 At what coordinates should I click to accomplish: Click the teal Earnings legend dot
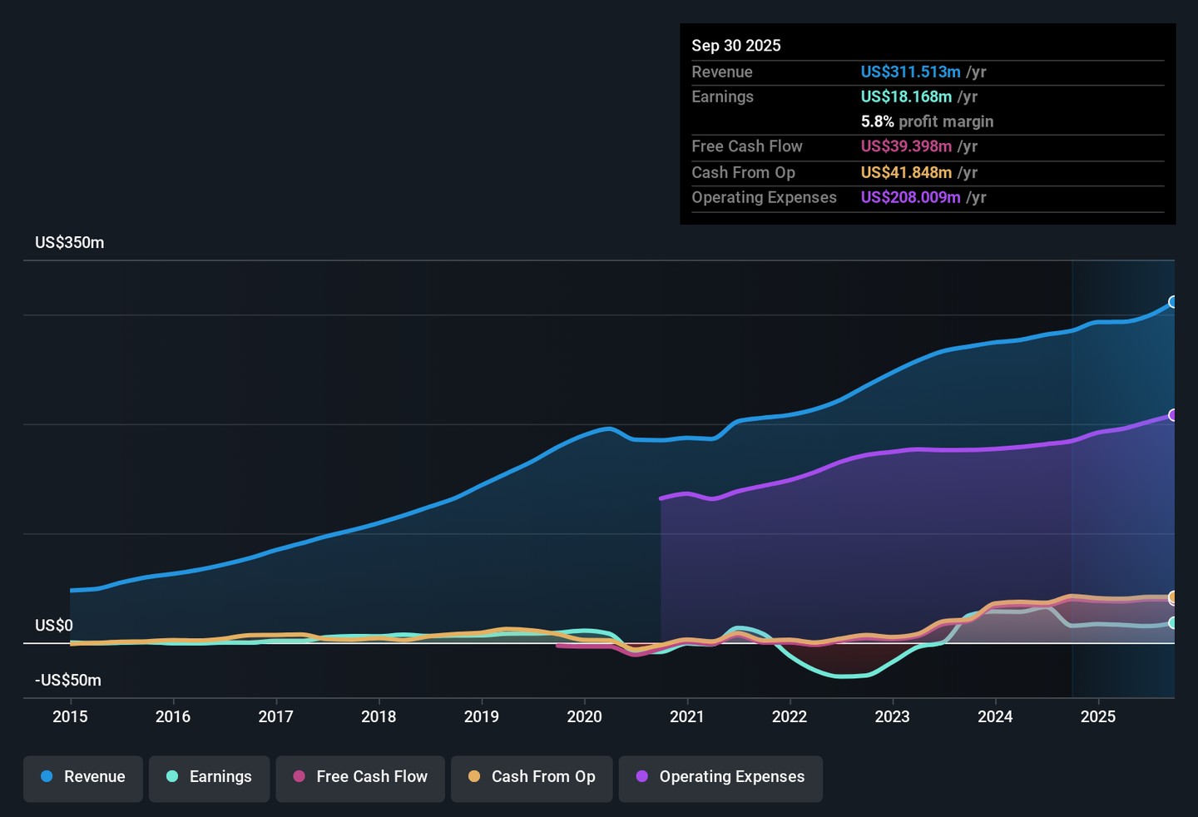click(x=172, y=777)
